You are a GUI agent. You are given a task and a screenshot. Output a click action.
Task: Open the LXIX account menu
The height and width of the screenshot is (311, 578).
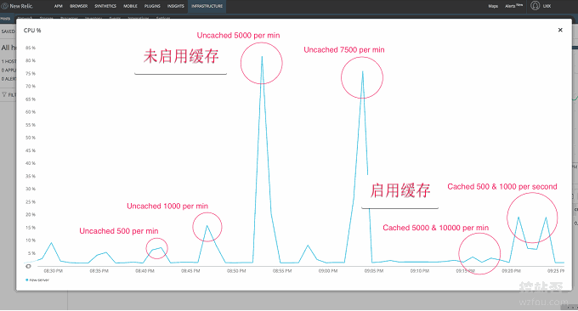pyautogui.click(x=547, y=6)
